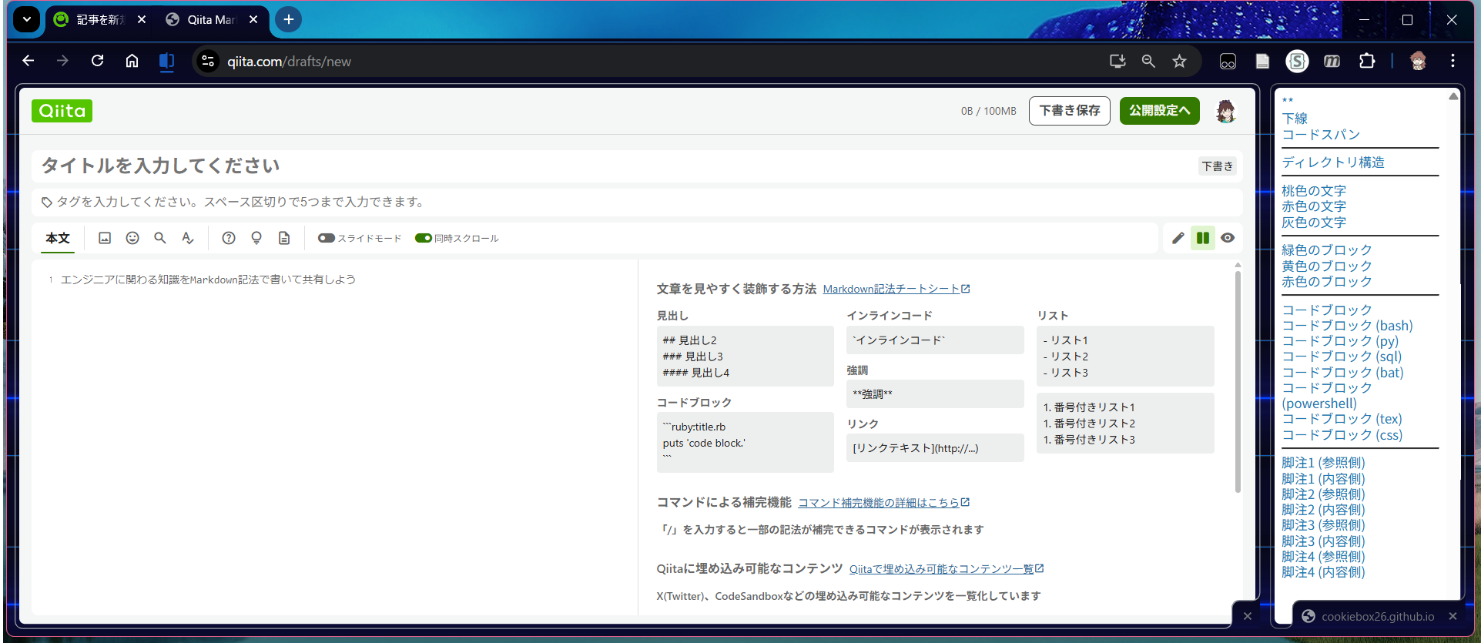Enable スライドモード toggle

[x=327, y=238]
